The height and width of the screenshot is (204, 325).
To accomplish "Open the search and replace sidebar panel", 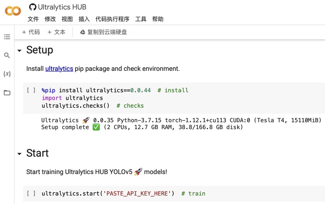I will pyautogui.click(x=7, y=55).
